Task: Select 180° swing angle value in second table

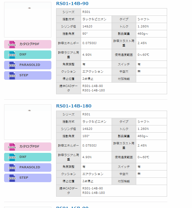Action: tap(86, 136)
